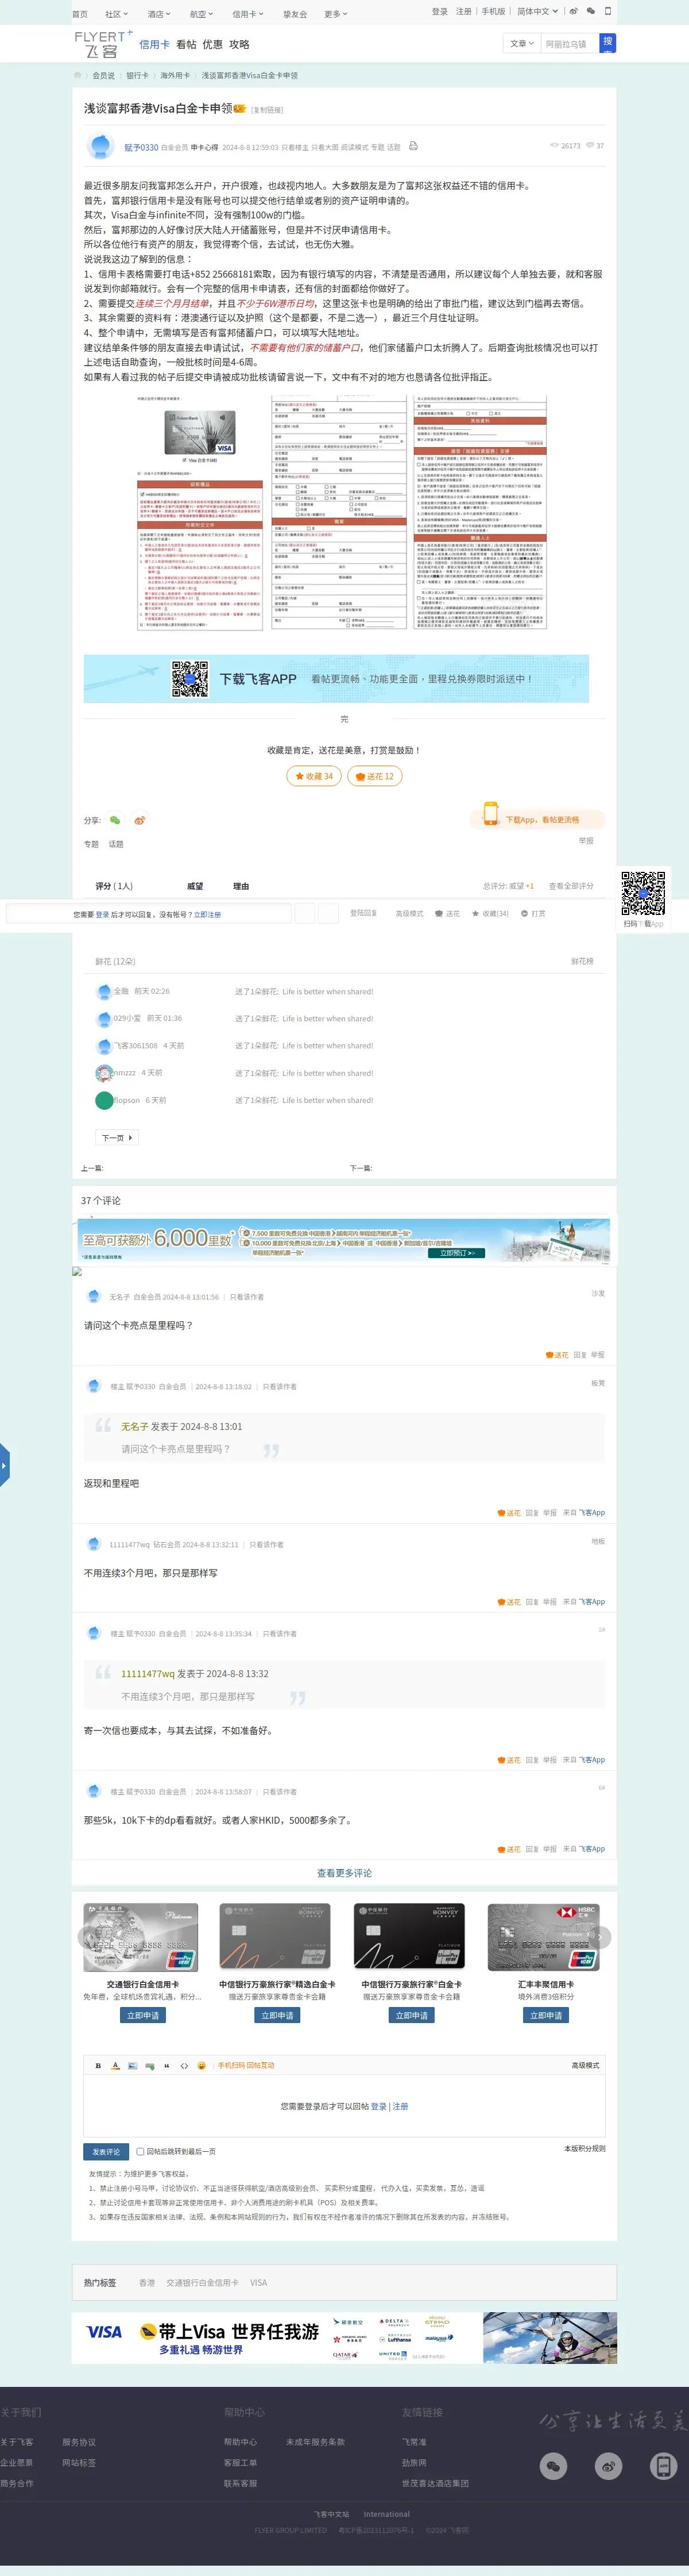The image size is (689, 2576).
Task: Click 发表评论 submit button
Action: tap(106, 2151)
